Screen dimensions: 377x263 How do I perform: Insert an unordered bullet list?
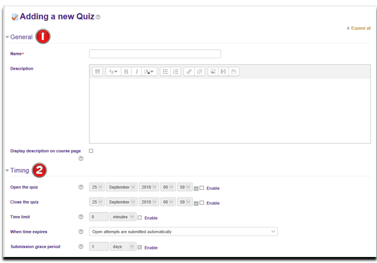(x=165, y=71)
